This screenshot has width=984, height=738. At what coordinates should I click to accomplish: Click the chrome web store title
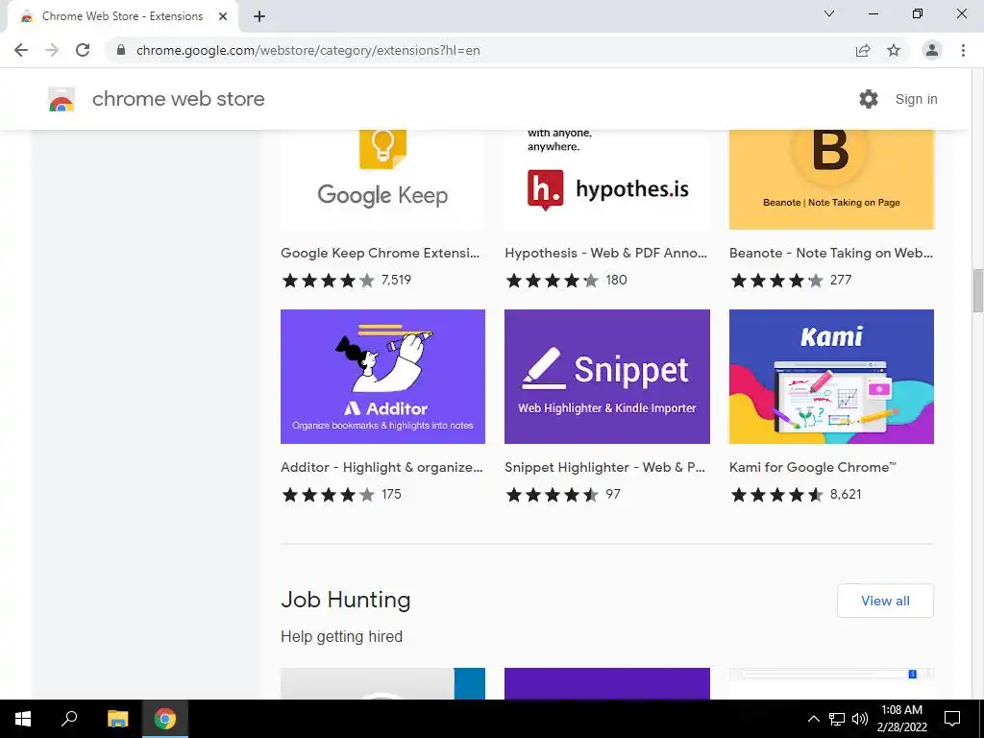(x=178, y=99)
